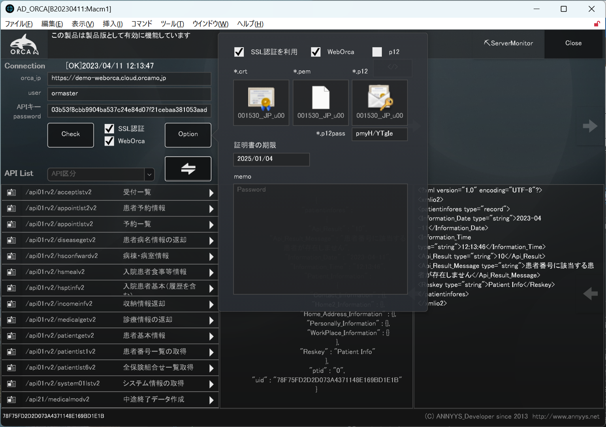606x427 pixels.
Task: Open the ツール(T) menu
Action: click(x=172, y=24)
